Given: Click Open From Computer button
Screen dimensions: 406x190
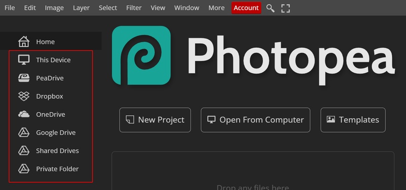Looking at the screenshot, I should tap(256, 120).
